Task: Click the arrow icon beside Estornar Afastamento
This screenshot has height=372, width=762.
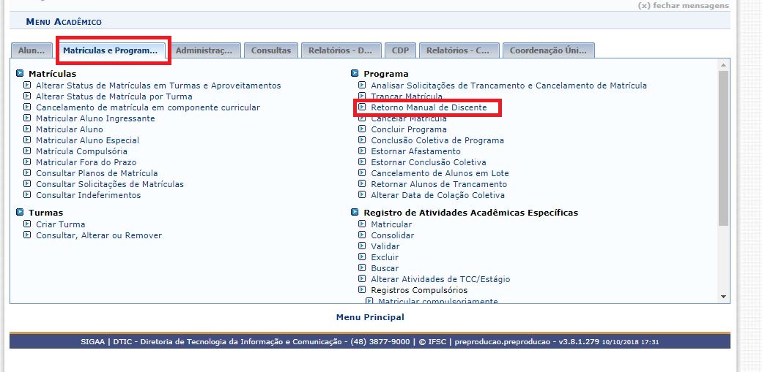Action: point(362,151)
